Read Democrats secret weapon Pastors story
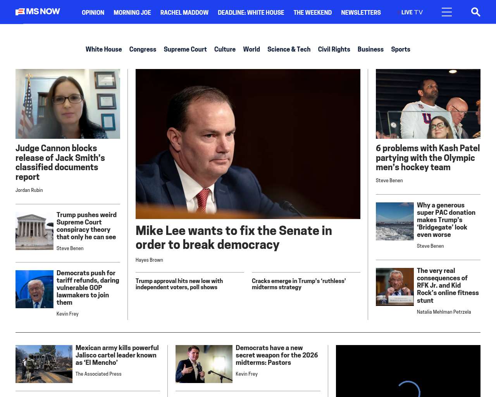The height and width of the screenshot is (397, 496). [277, 355]
